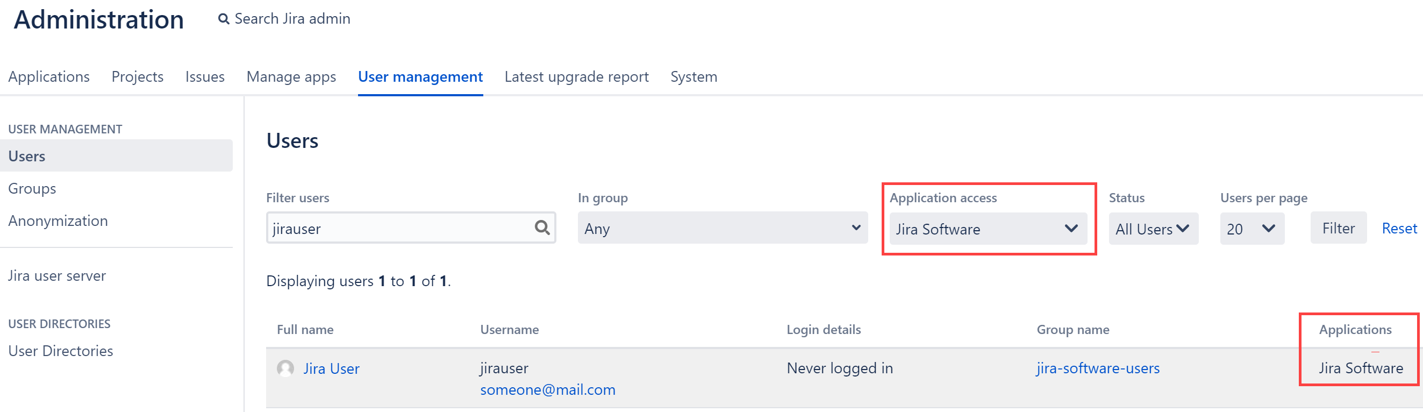The height and width of the screenshot is (412, 1423).
Task: Click the Administration page title
Action: point(98,20)
